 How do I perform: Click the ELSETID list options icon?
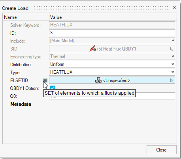(x=45, y=80)
